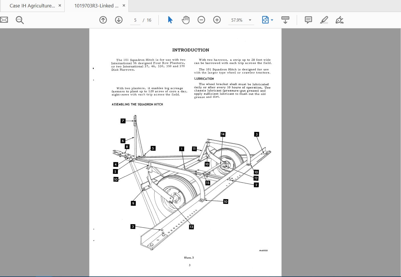Expand the 57.9% zoom level dropdown

click(250, 20)
